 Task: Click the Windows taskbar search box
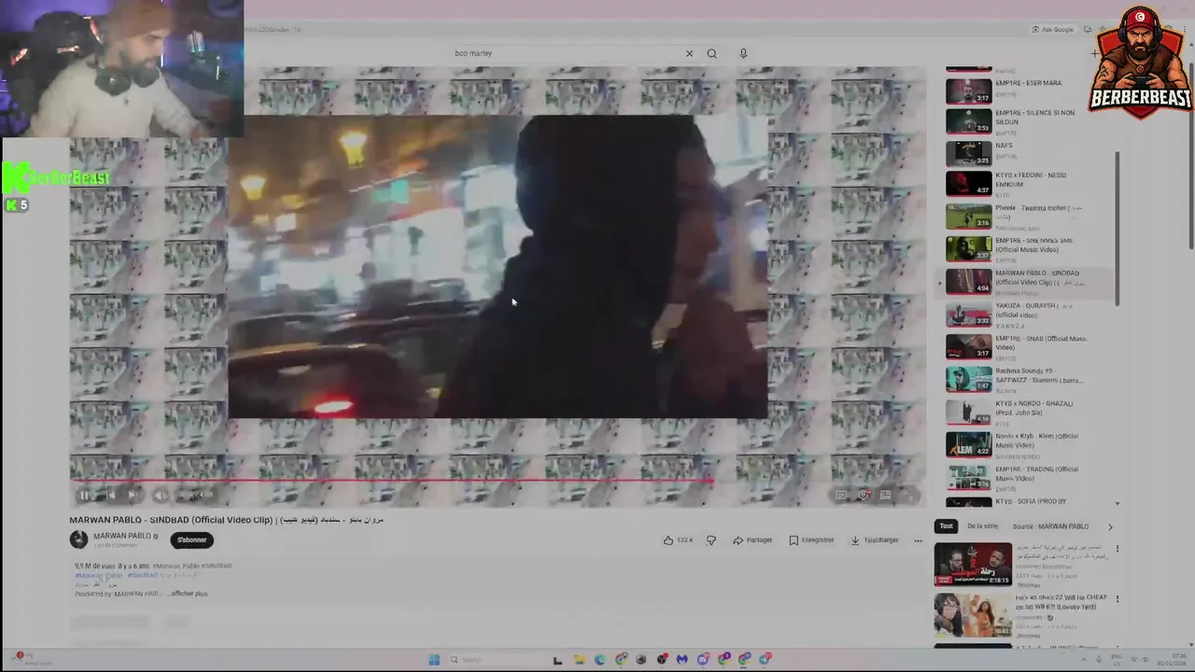pyautogui.click(x=495, y=660)
